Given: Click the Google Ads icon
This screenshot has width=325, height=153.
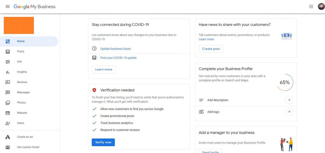Looking at the screenshot, I should [x=8, y=137].
